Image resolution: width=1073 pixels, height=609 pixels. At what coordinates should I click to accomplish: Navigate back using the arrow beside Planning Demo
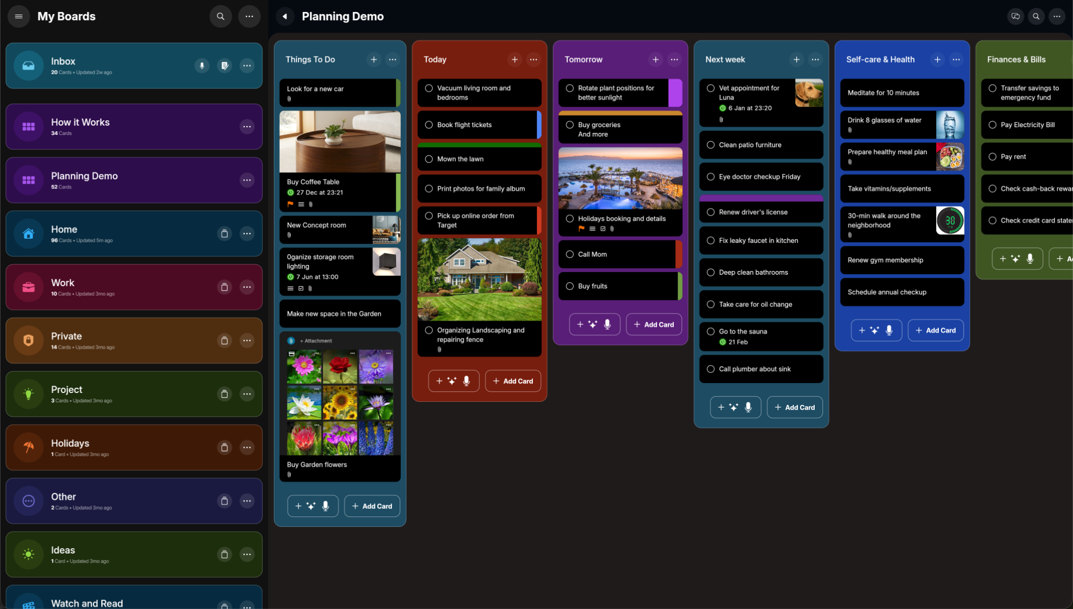coord(285,16)
